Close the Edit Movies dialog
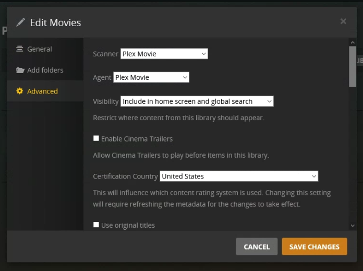This screenshot has height=271, width=363. (343, 21)
